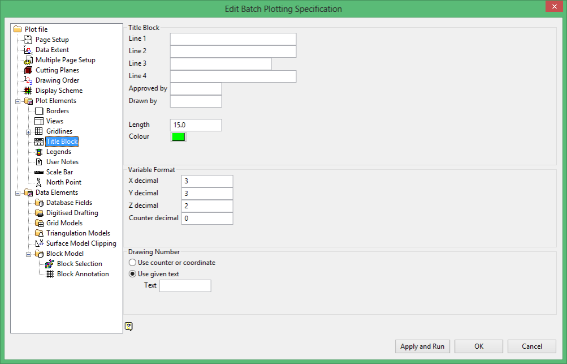Select the North Point icon

click(x=38, y=182)
